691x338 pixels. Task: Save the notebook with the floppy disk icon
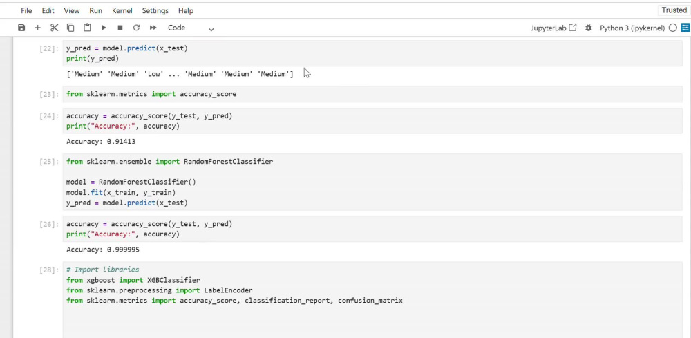[x=21, y=28]
